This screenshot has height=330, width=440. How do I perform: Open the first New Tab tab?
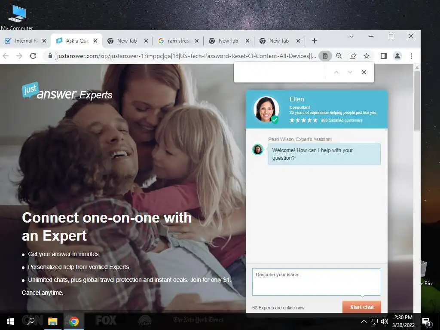127,41
